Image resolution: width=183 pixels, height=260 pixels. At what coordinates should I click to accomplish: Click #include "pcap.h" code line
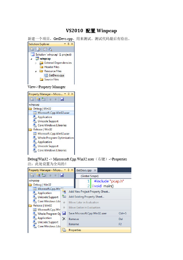(x=109, y=181)
